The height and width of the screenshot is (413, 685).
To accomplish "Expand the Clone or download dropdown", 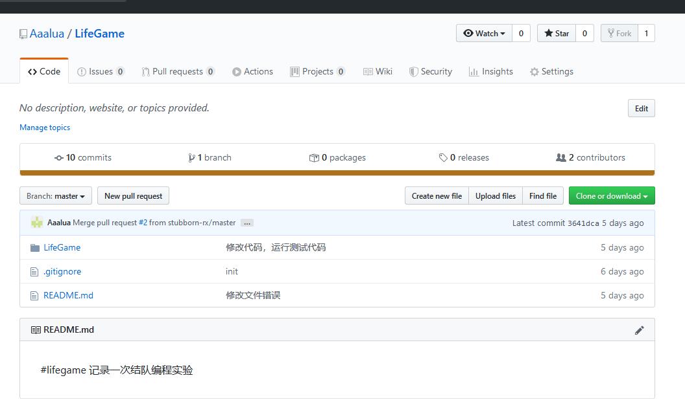I will 612,195.
